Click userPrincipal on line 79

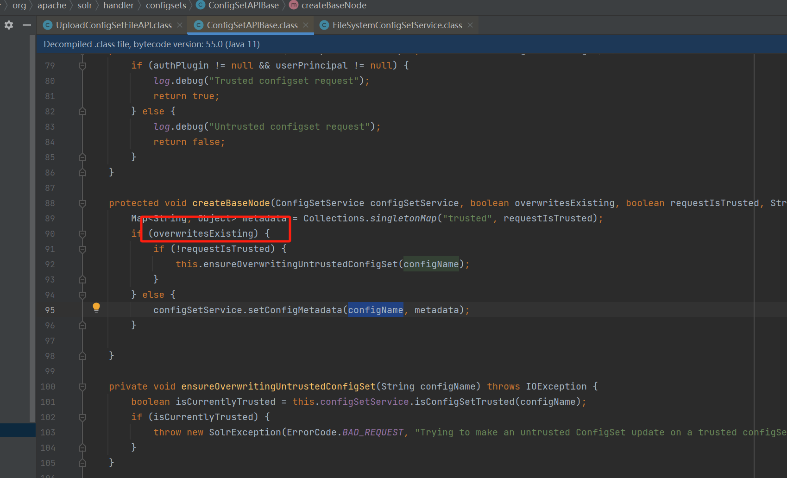[312, 65]
